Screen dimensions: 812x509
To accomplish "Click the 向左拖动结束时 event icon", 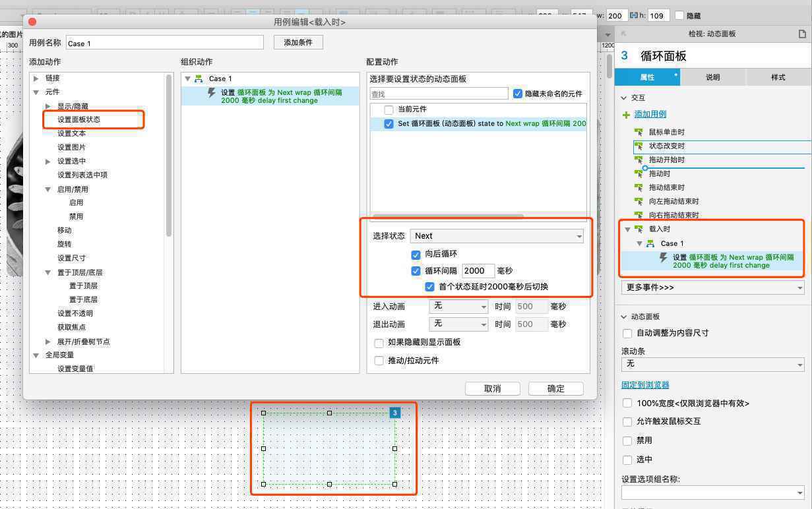I will point(639,201).
